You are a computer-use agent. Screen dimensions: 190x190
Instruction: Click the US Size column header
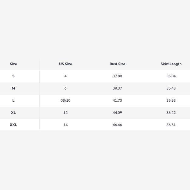pos(65,64)
